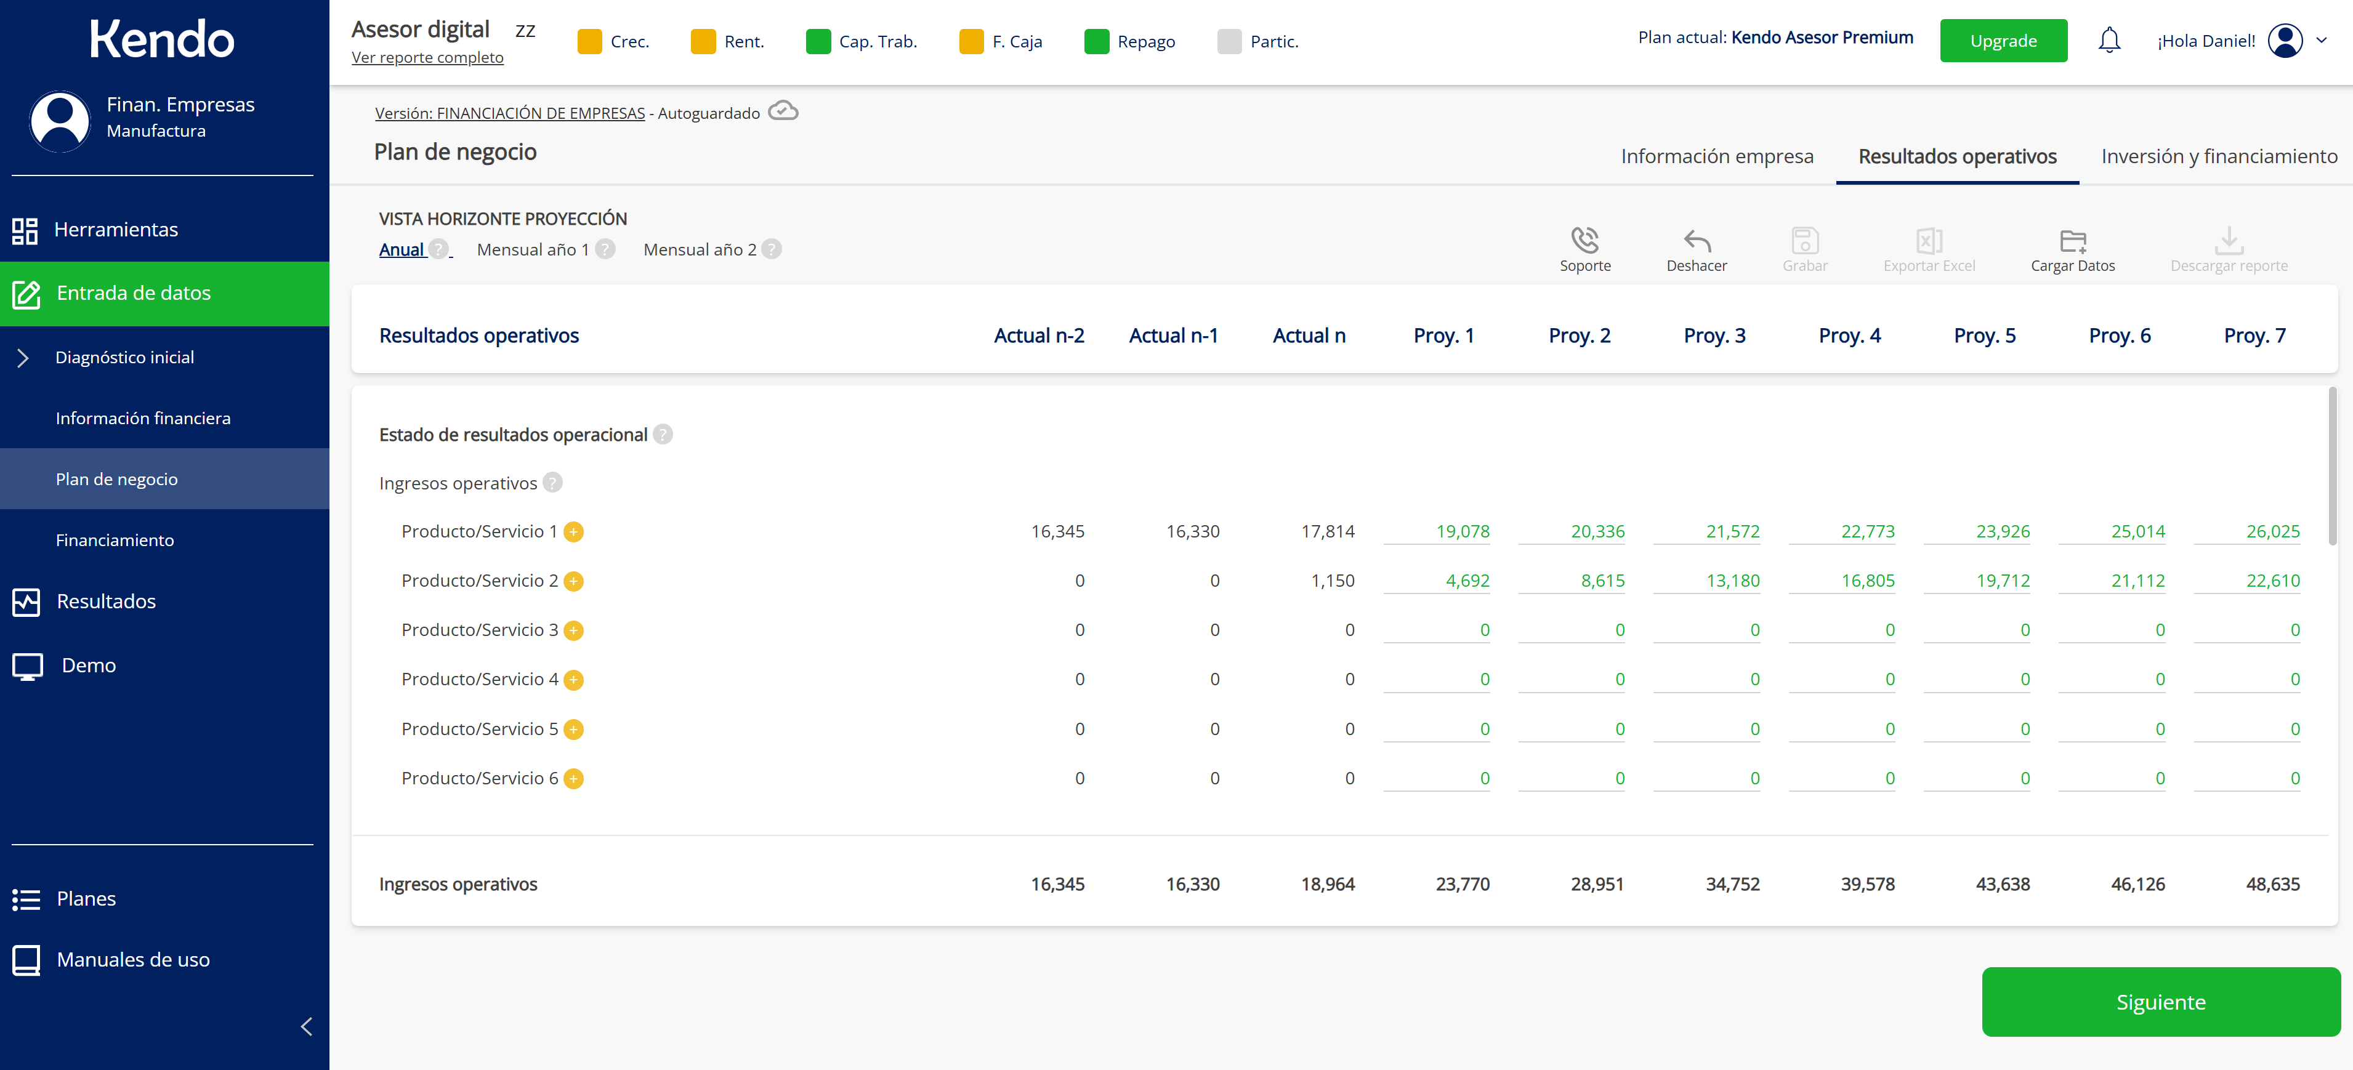Click help icon next to Mensual año 1
The width and height of the screenshot is (2353, 1070).
(x=605, y=249)
